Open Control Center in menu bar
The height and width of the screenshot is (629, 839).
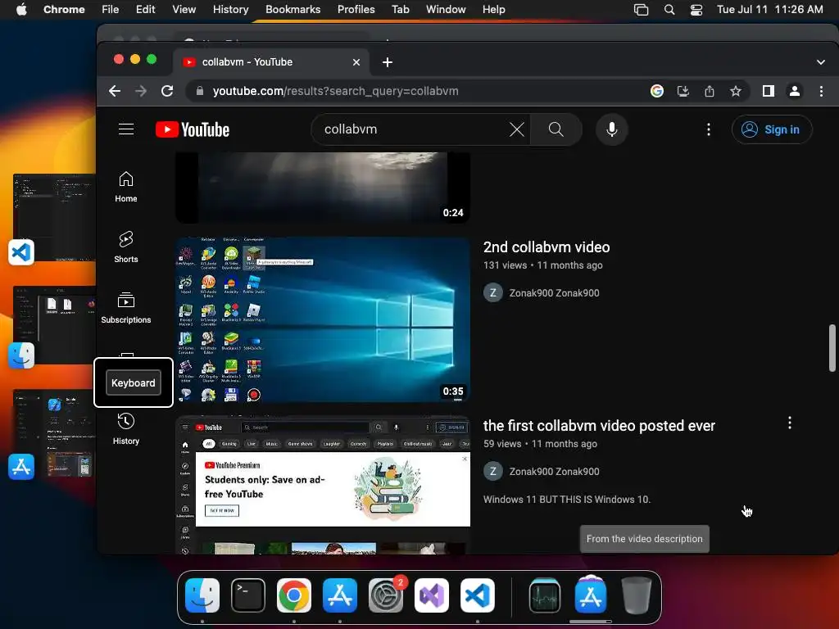pos(696,9)
